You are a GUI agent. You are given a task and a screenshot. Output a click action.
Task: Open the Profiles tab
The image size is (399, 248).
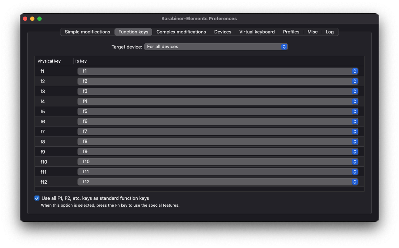[x=291, y=32]
